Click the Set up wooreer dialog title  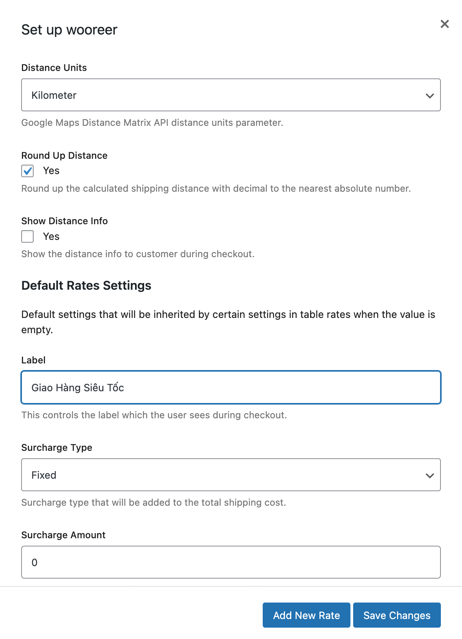pos(69,30)
